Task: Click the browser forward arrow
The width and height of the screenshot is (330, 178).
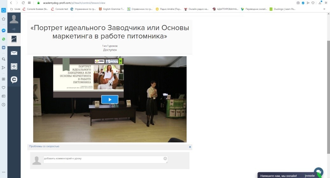Action: tap(17, 3)
